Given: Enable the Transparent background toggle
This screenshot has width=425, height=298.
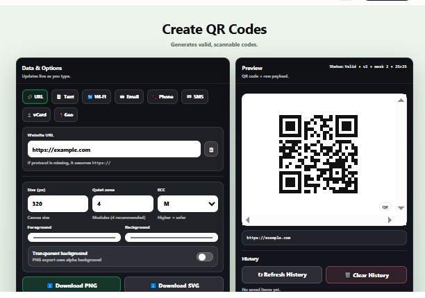Looking at the screenshot, I should (x=204, y=256).
